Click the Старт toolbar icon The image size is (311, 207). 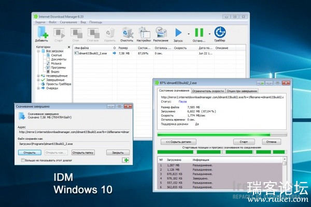[x=59, y=33]
